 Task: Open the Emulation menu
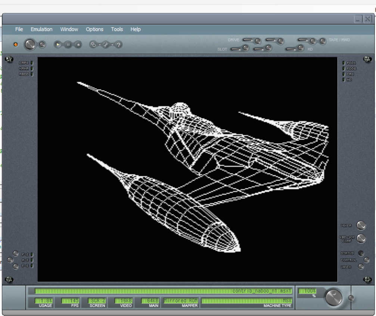41,29
